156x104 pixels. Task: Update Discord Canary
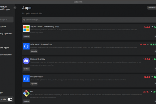click(26, 69)
